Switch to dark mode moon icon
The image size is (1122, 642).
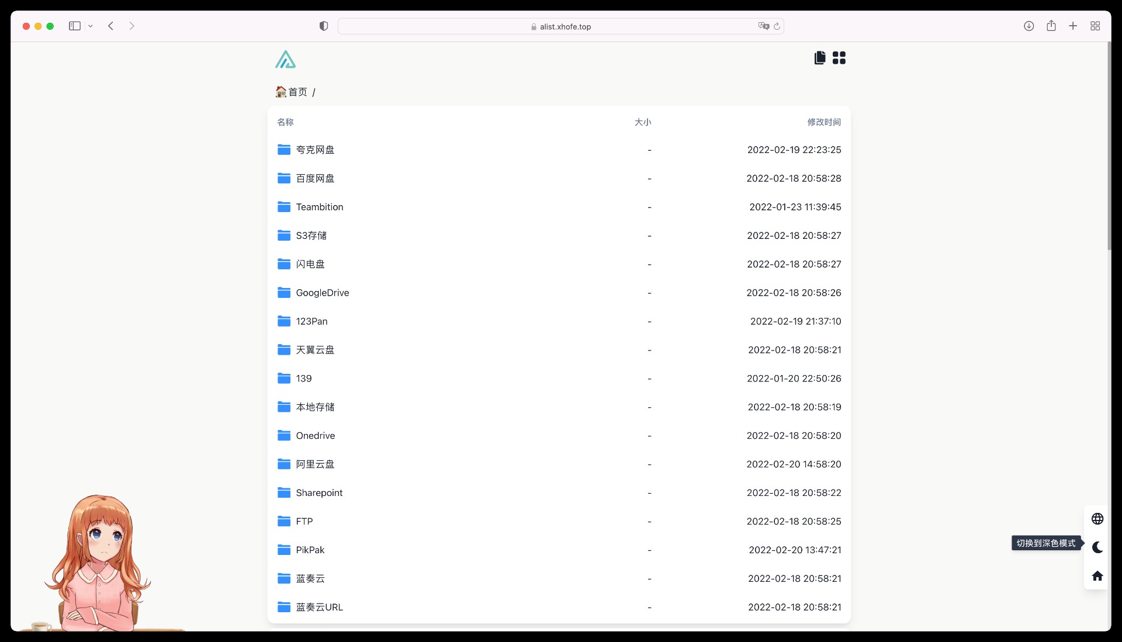coord(1097,547)
